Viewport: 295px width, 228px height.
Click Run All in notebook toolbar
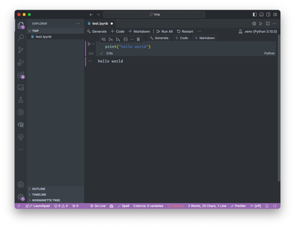coord(164,31)
